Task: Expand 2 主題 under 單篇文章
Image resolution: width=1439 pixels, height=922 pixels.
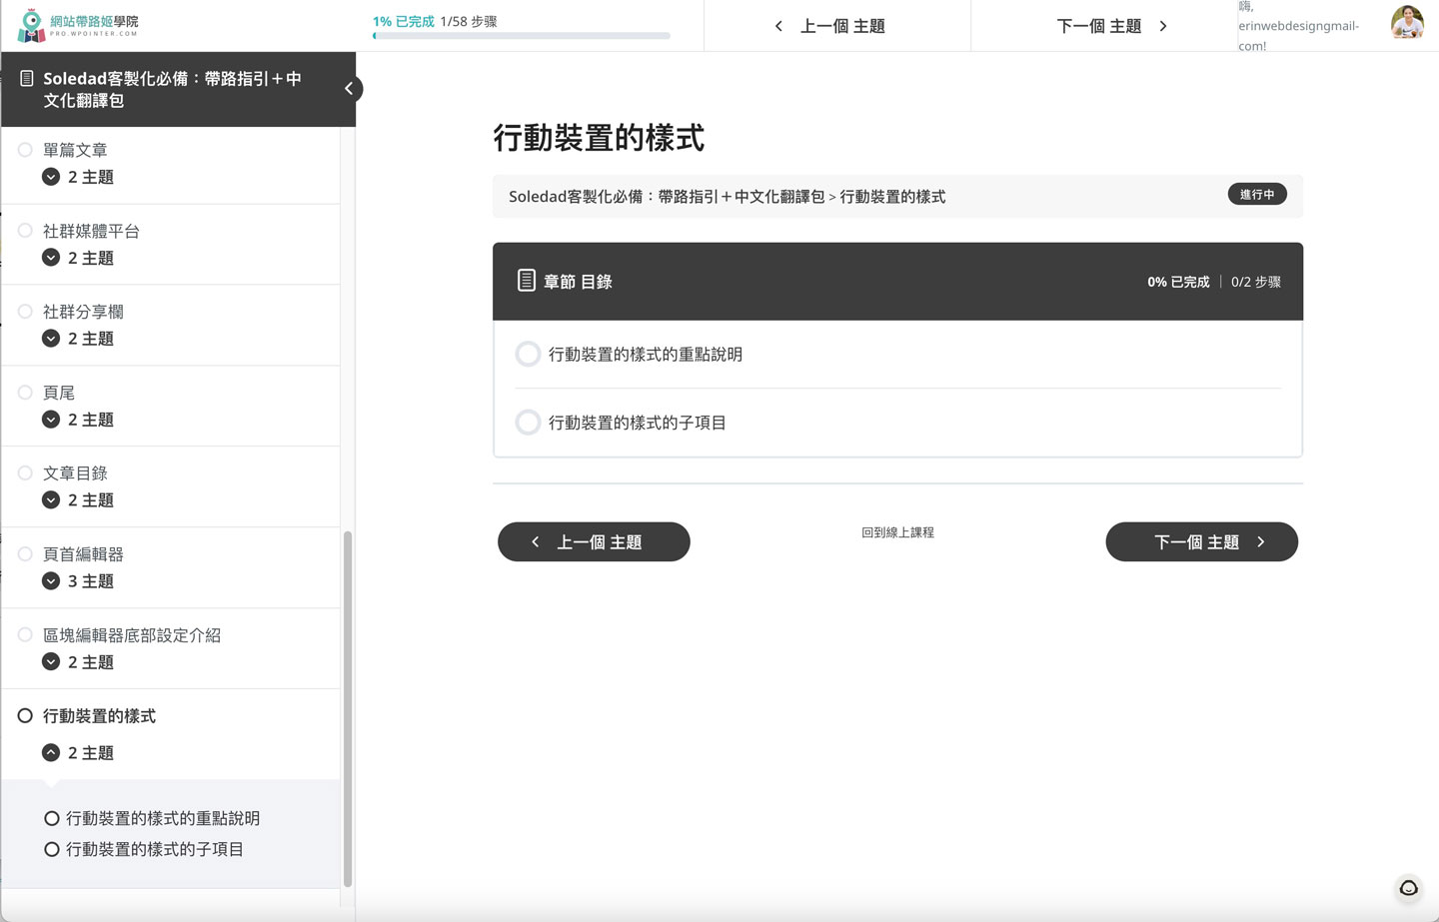Action: tap(78, 177)
